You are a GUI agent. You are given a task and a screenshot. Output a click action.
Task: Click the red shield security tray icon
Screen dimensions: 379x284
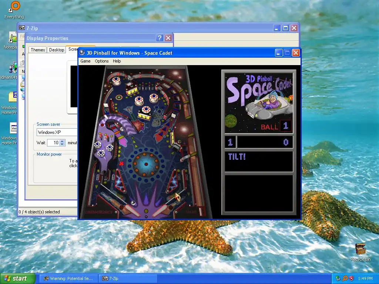(352, 278)
